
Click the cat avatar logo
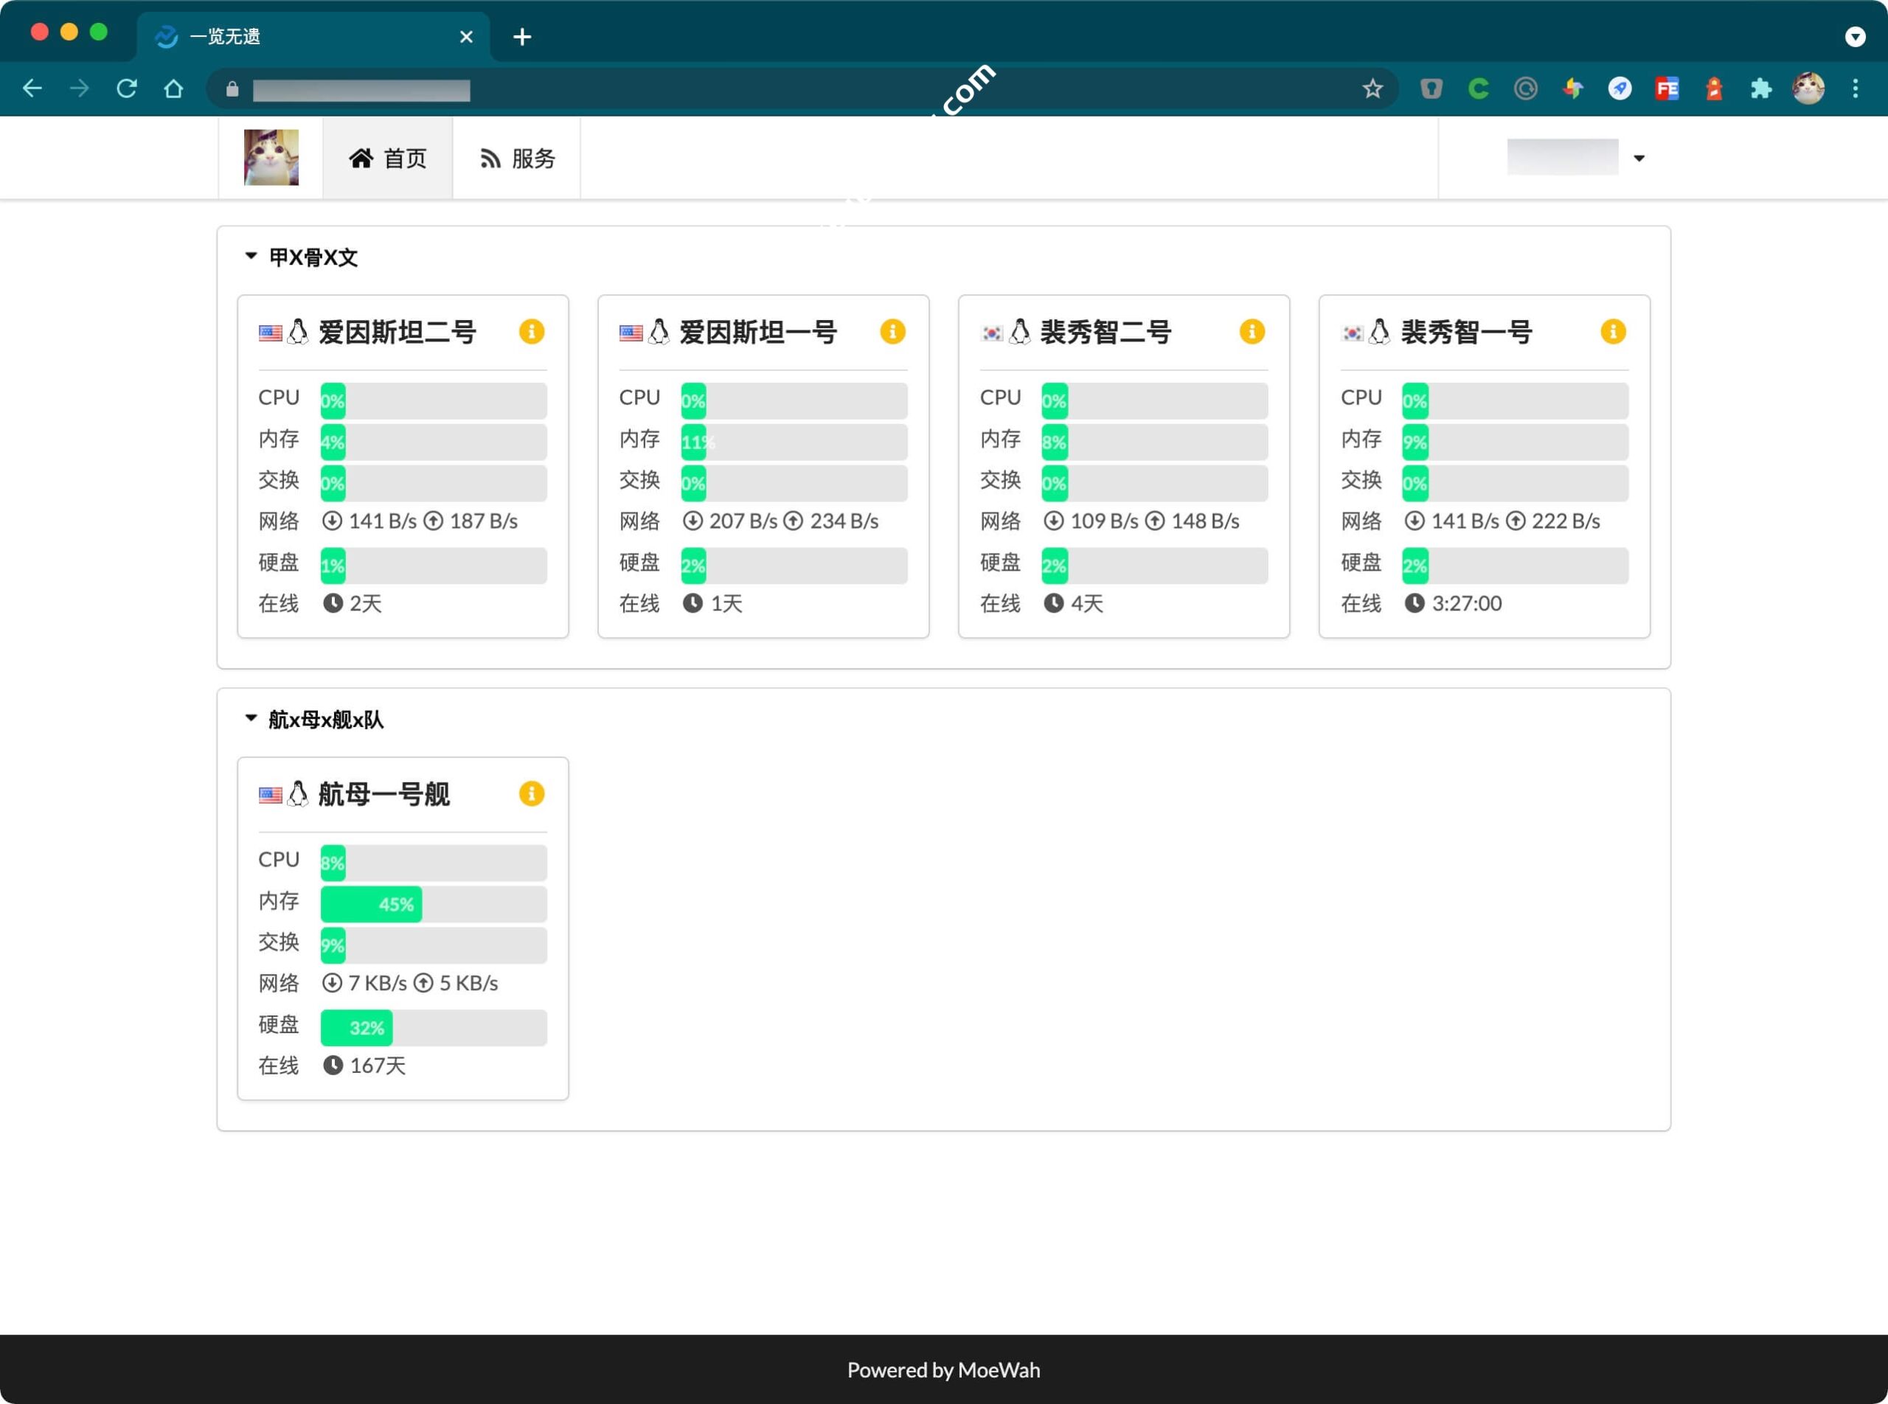(271, 157)
